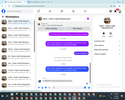The width and height of the screenshot is (125, 100).
Task: Open Luis conversation in the list
Action: pyautogui.click(x=17, y=85)
